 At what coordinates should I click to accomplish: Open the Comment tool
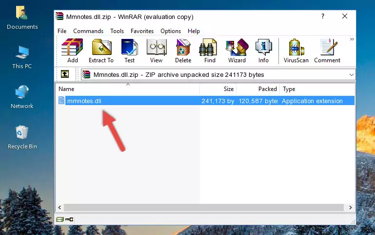pyautogui.click(x=327, y=51)
